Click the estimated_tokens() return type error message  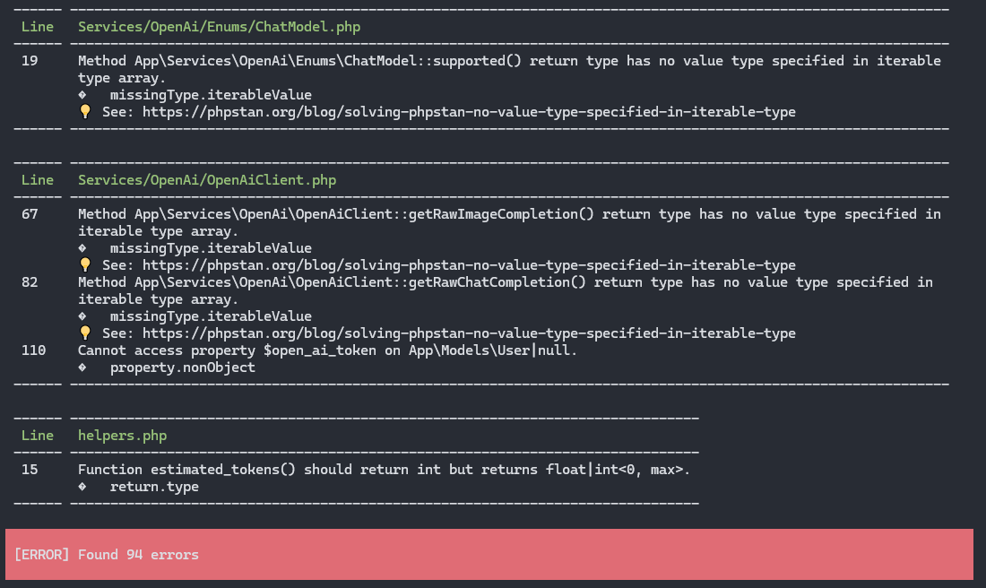click(x=384, y=470)
